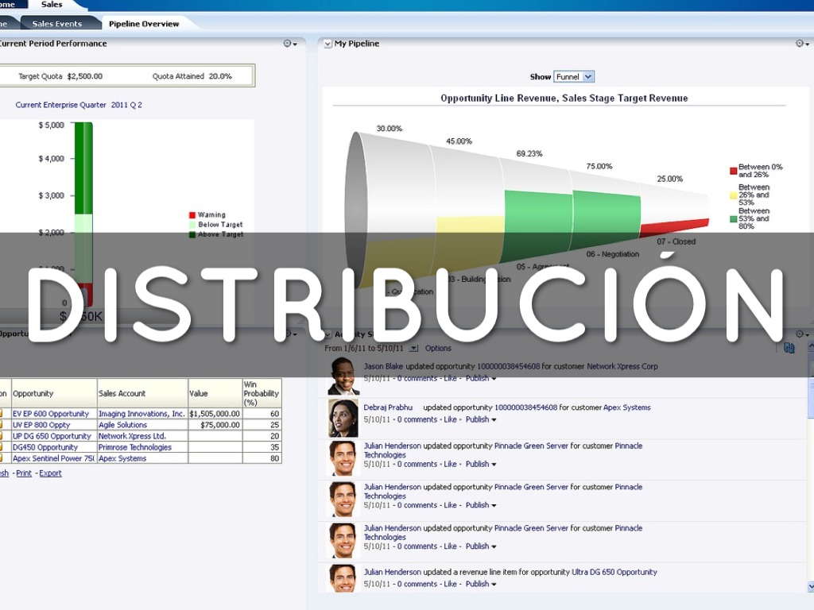The width and height of the screenshot is (814, 610).
Task: Expand Publish menu under Debraj Prabhu's update
Action: [x=494, y=420]
